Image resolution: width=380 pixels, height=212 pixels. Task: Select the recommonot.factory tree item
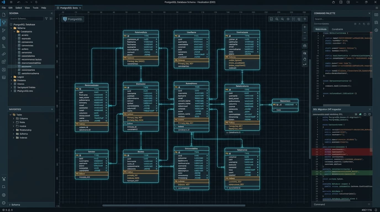31,59
